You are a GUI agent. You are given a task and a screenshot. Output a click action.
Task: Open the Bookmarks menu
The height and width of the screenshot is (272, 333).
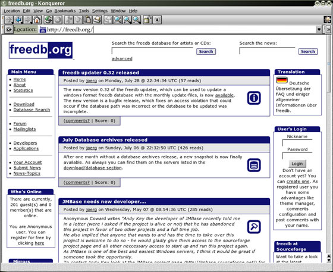point(65,11)
